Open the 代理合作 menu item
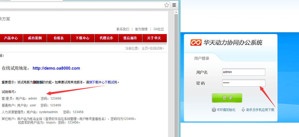The image size is (299, 137). pos(106,38)
